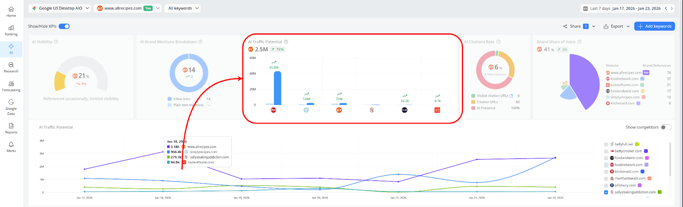Open simplyrecipes.com in Brand References table

(x=625, y=97)
